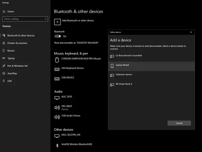Close the Add a device dialog

coord(191,32)
